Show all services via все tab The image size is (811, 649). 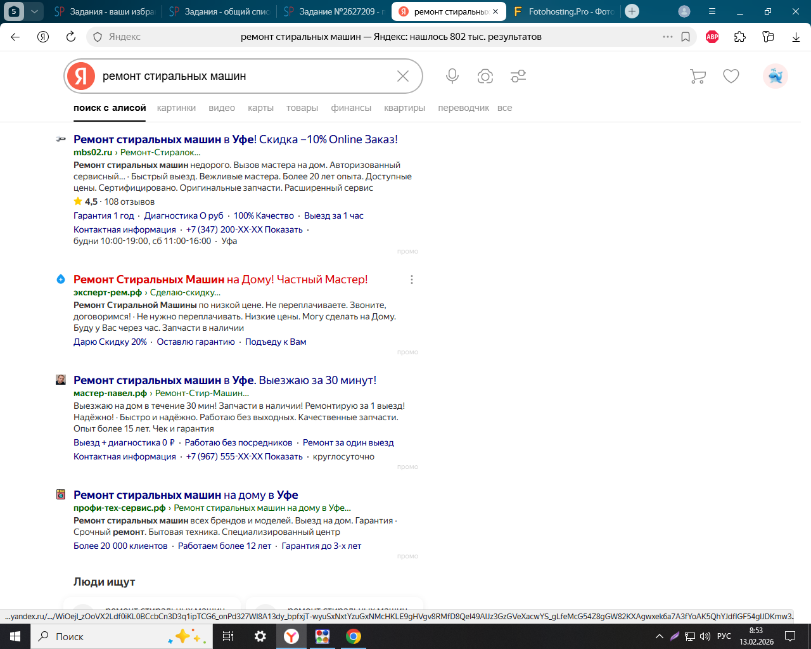pyautogui.click(x=505, y=108)
